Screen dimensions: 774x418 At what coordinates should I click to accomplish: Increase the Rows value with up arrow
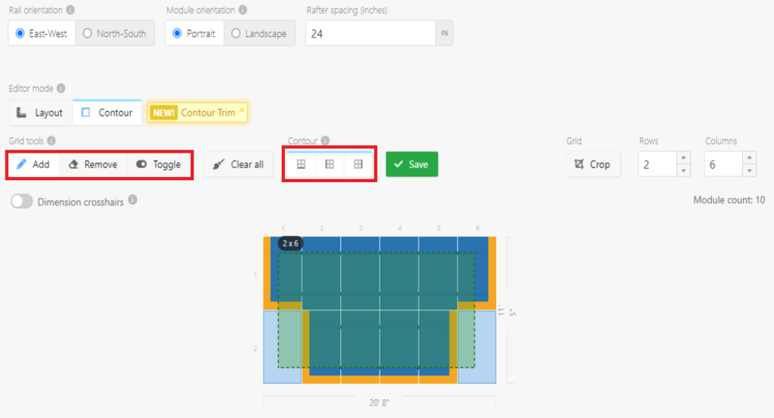(x=684, y=158)
